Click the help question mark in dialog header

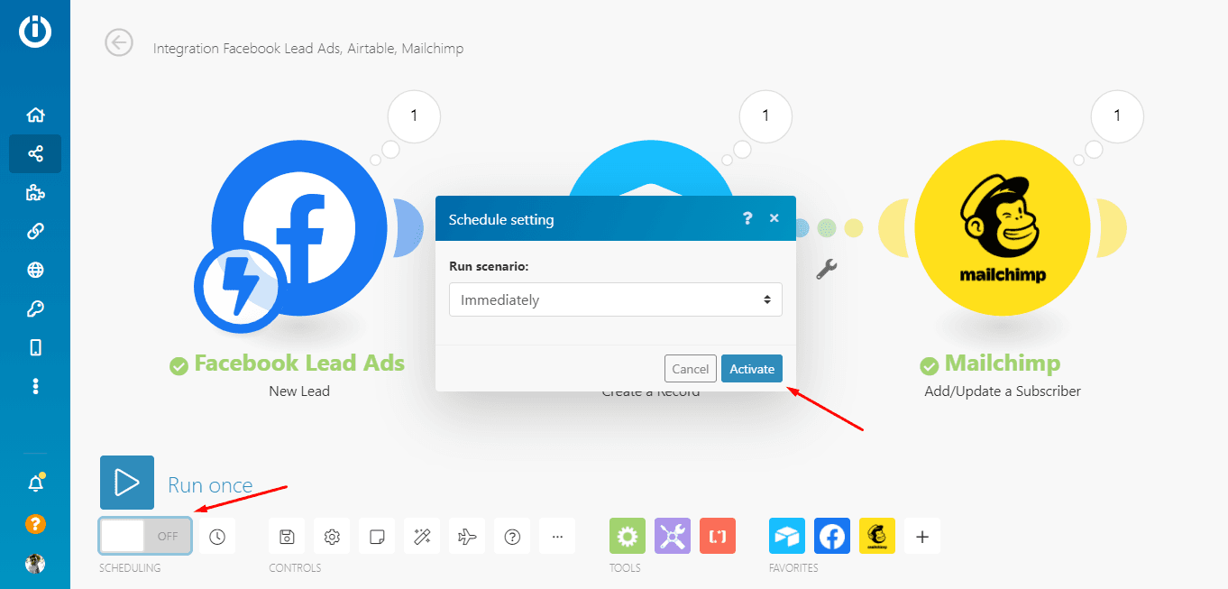click(x=747, y=218)
